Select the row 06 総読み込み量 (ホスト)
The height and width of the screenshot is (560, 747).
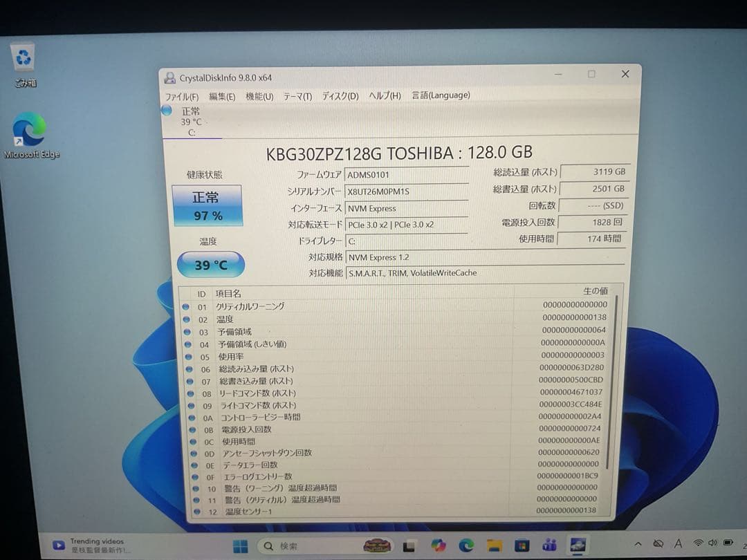(x=395, y=368)
